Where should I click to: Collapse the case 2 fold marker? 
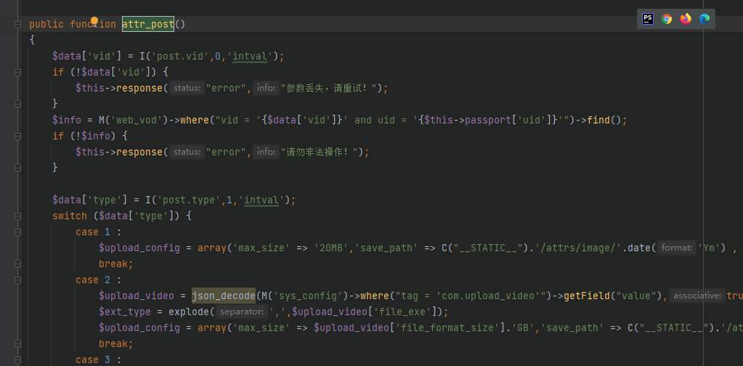pos(18,280)
